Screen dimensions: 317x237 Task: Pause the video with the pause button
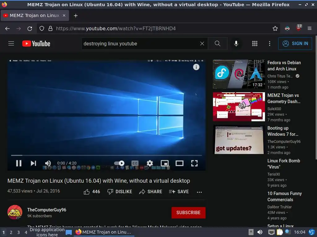pyautogui.click(x=19, y=163)
